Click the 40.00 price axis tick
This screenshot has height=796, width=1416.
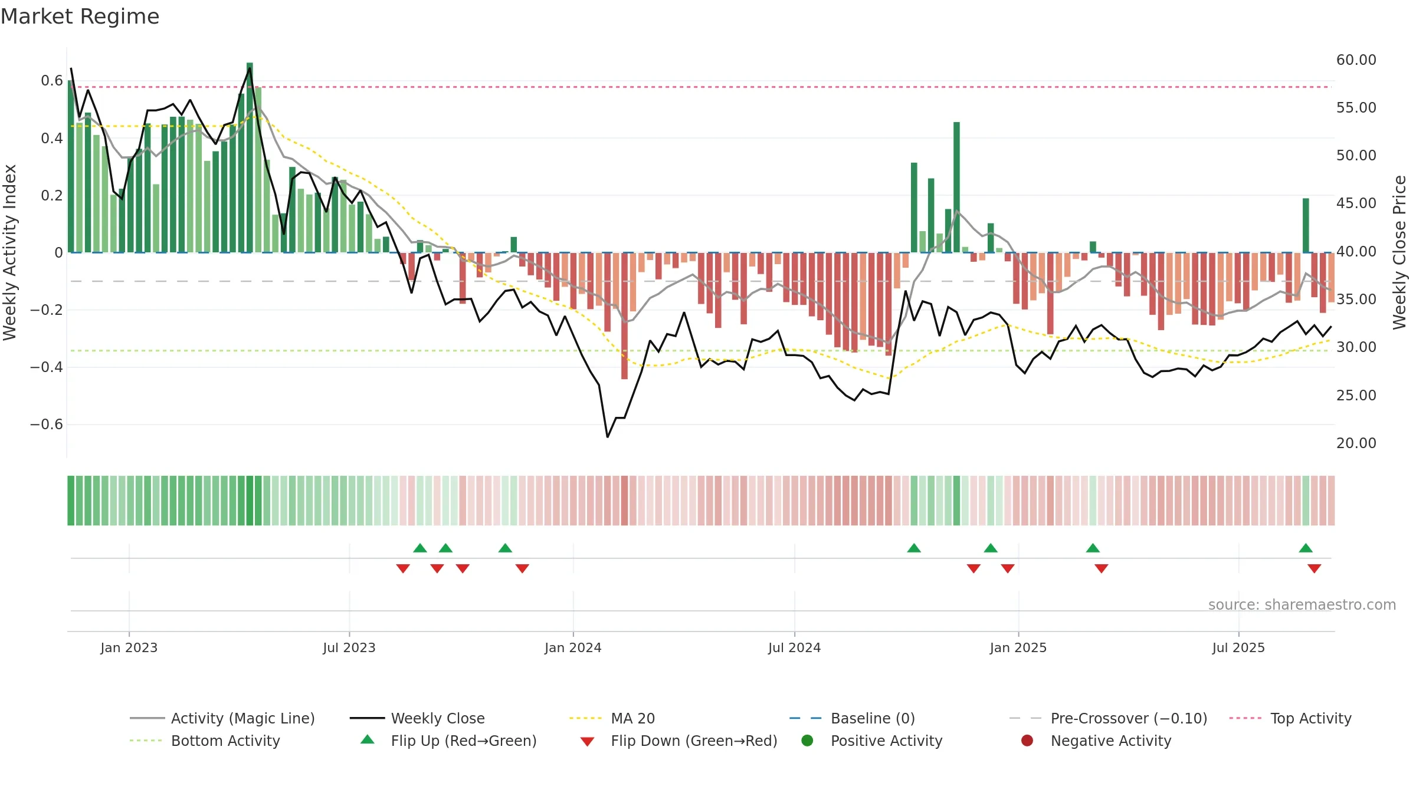click(x=1356, y=251)
